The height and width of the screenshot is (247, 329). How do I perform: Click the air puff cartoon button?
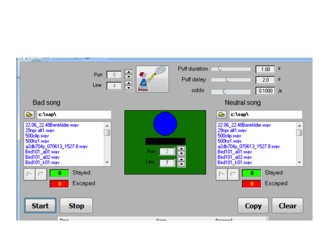[152, 79]
